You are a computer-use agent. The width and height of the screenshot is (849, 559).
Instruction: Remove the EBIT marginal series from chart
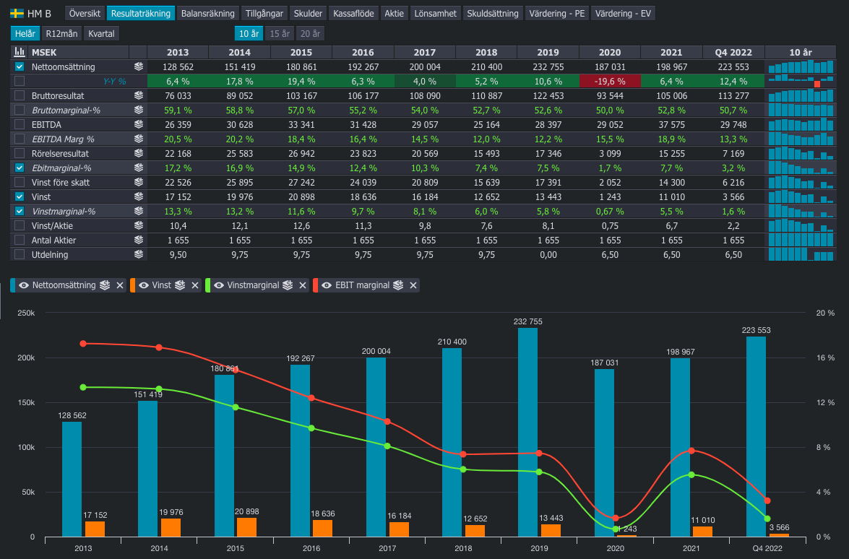[413, 285]
